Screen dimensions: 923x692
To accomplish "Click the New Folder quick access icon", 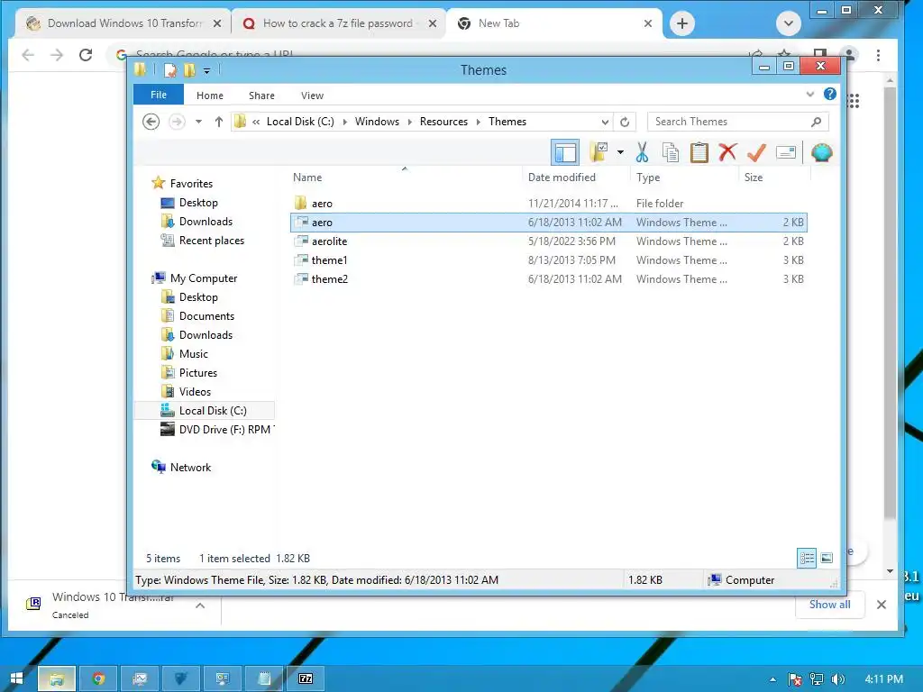I will click(189, 70).
